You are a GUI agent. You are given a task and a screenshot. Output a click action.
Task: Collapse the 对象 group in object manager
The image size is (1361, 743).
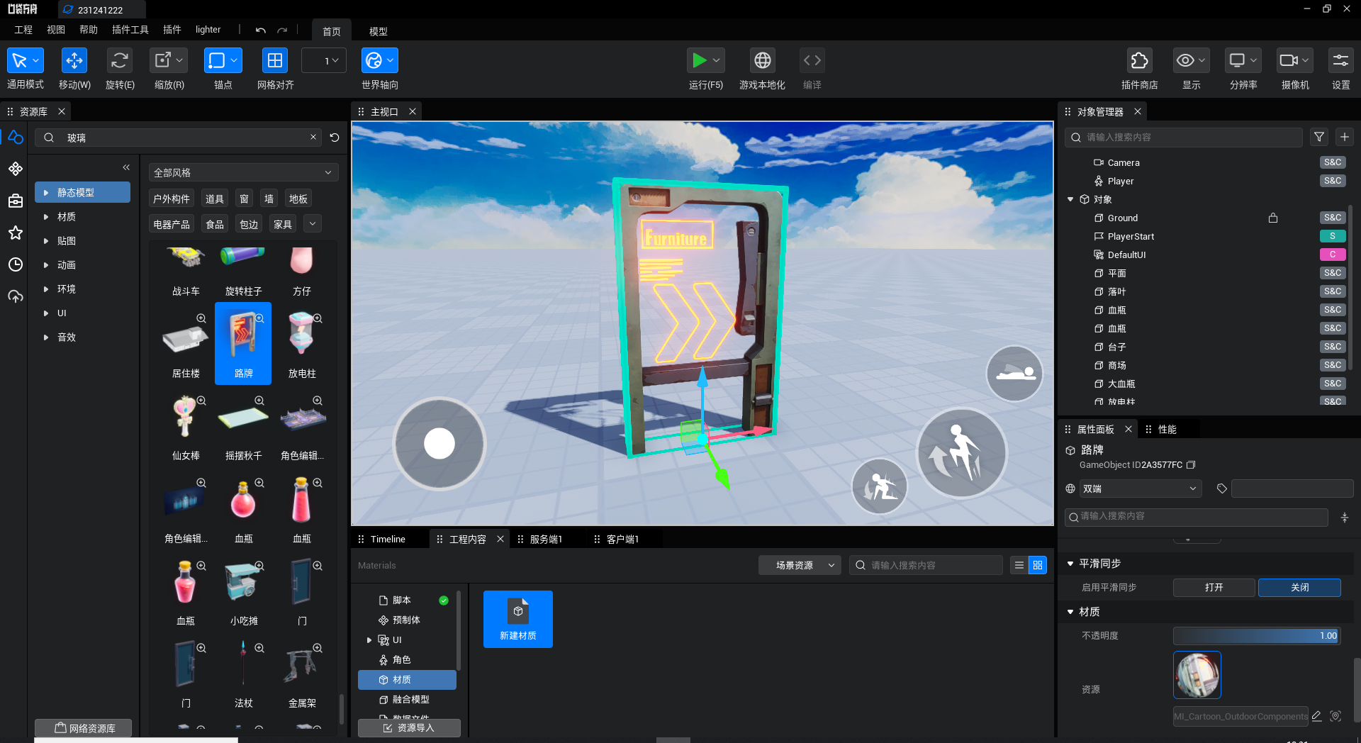pyautogui.click(x=1070, y=199)
